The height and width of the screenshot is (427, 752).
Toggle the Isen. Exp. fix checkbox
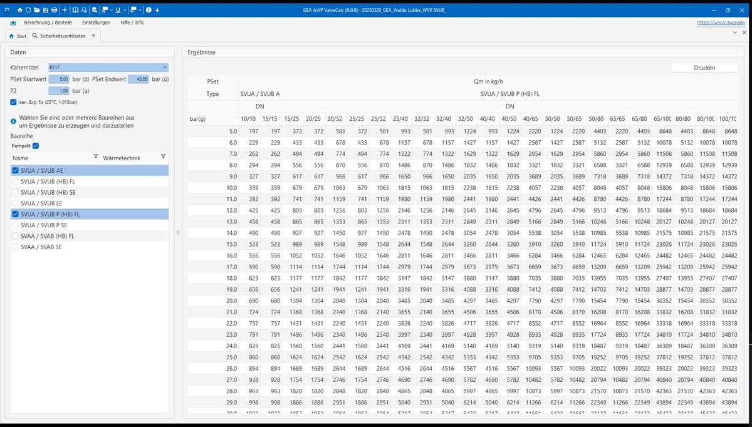13,102
